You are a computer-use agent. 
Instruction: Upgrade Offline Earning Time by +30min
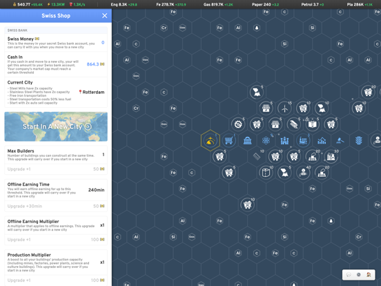[56, 207]
